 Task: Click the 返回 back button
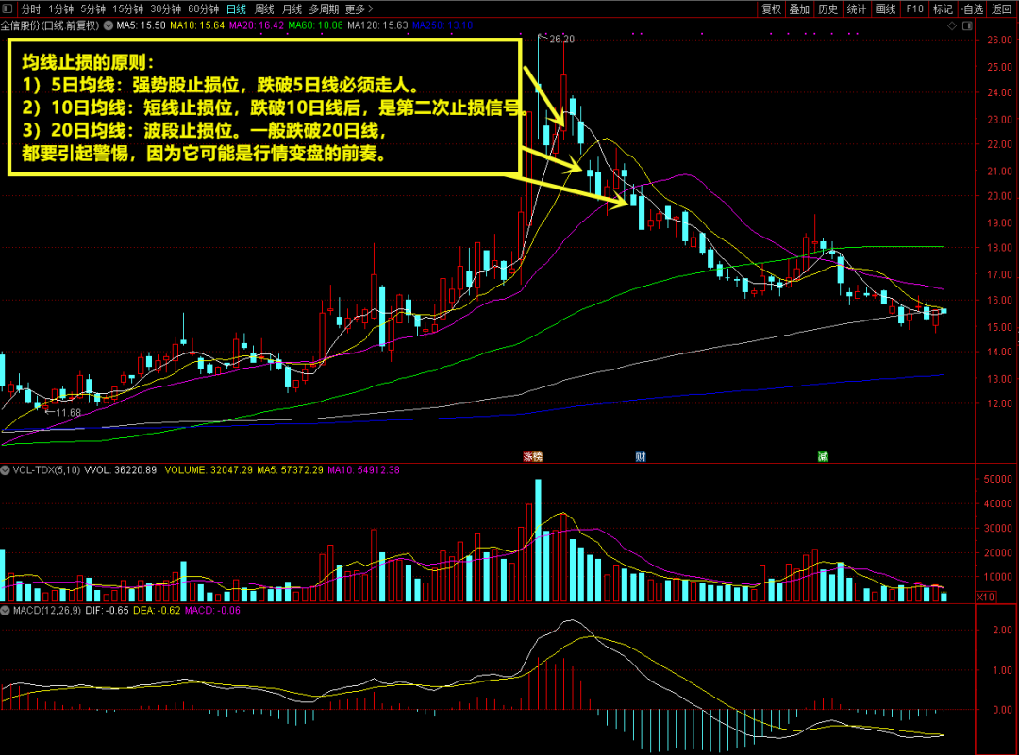pos(1002,8)
